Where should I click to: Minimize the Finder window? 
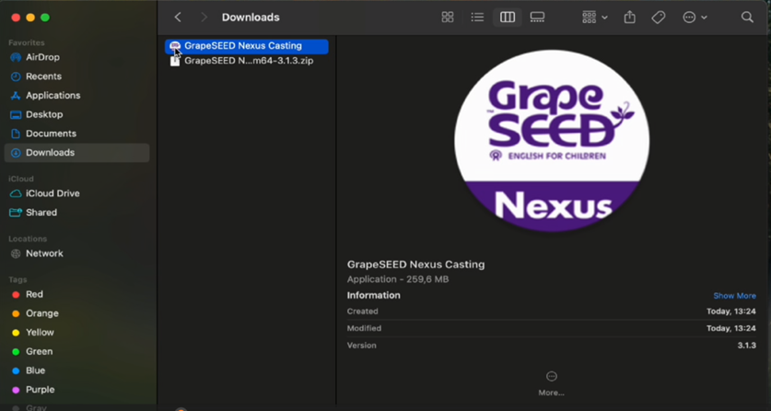[x=30, y=18]
